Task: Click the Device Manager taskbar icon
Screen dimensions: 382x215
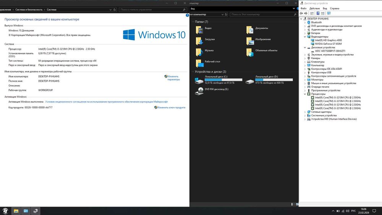Action: (x=36, y=211)
